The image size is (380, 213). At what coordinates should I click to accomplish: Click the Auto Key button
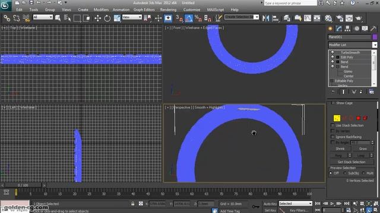click(270, 204)
